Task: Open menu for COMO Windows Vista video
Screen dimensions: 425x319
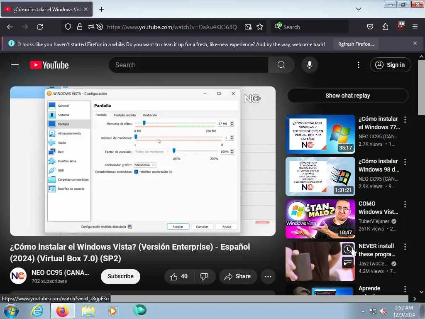Action: pyautogui.click(x=405, y=204)
